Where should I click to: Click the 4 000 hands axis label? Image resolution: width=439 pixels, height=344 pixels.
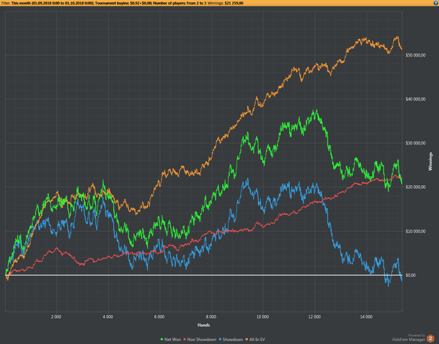pos(108,317)
